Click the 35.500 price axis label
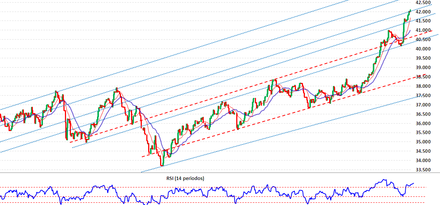Screen dimensions: 440x205 pos(424,132)
